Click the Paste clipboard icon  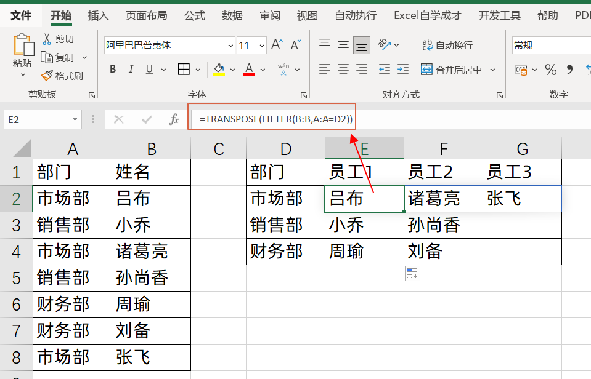(23, 45)
